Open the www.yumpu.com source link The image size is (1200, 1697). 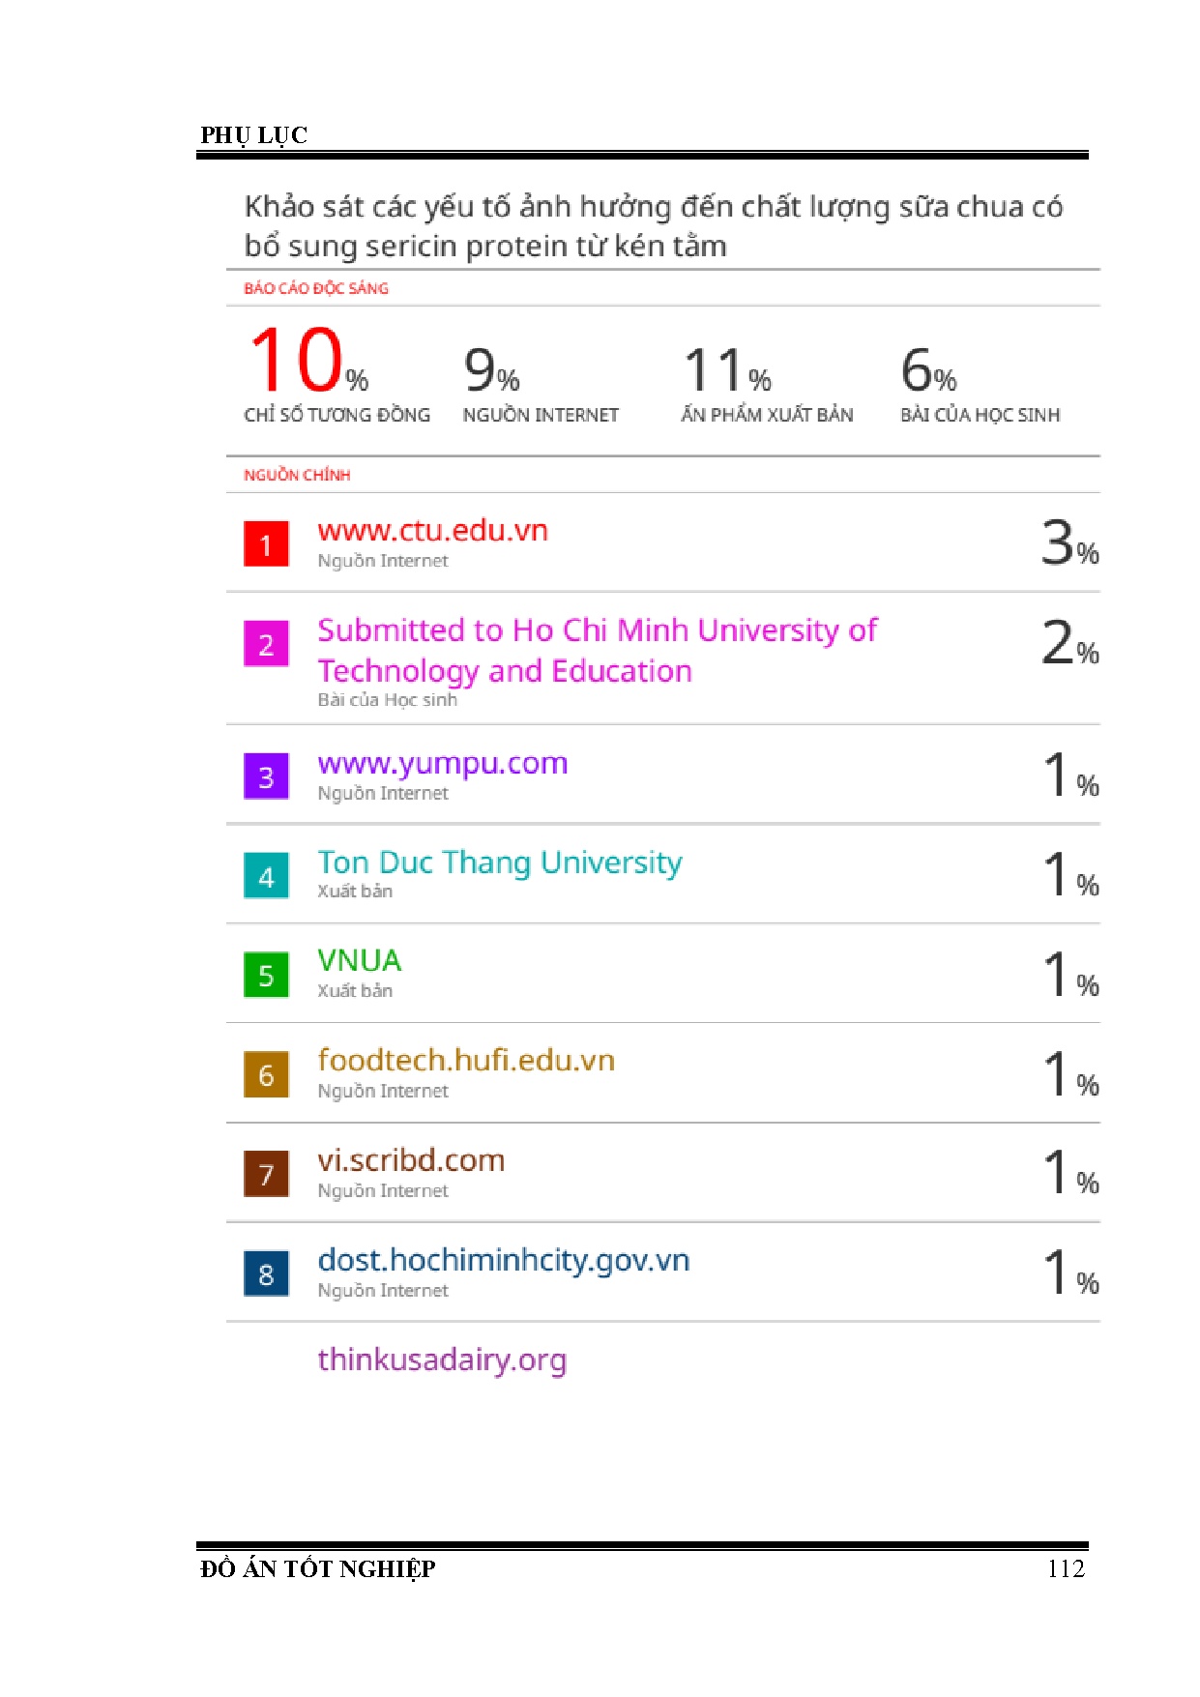coord(442,764)
